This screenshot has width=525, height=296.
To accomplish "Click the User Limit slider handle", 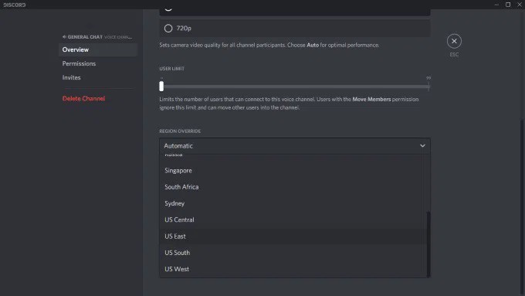I will (161, 87).
